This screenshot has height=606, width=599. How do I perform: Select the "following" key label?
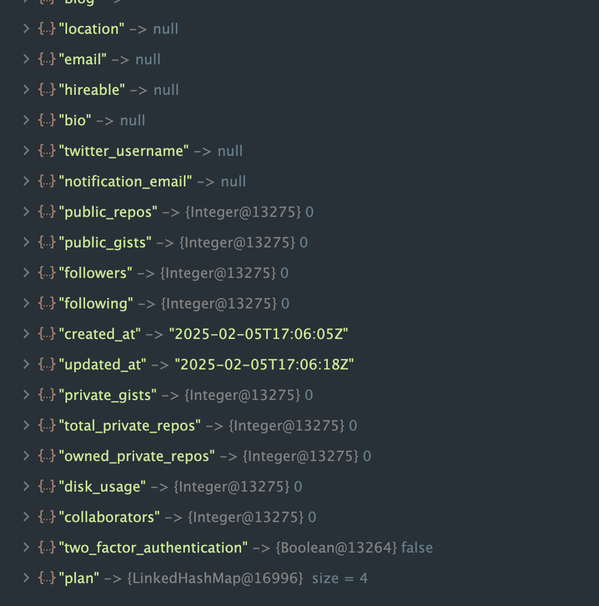[96, 304]
